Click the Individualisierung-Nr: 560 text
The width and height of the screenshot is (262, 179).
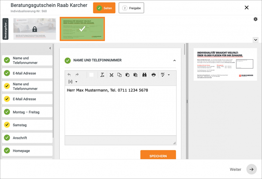point(29,11)
